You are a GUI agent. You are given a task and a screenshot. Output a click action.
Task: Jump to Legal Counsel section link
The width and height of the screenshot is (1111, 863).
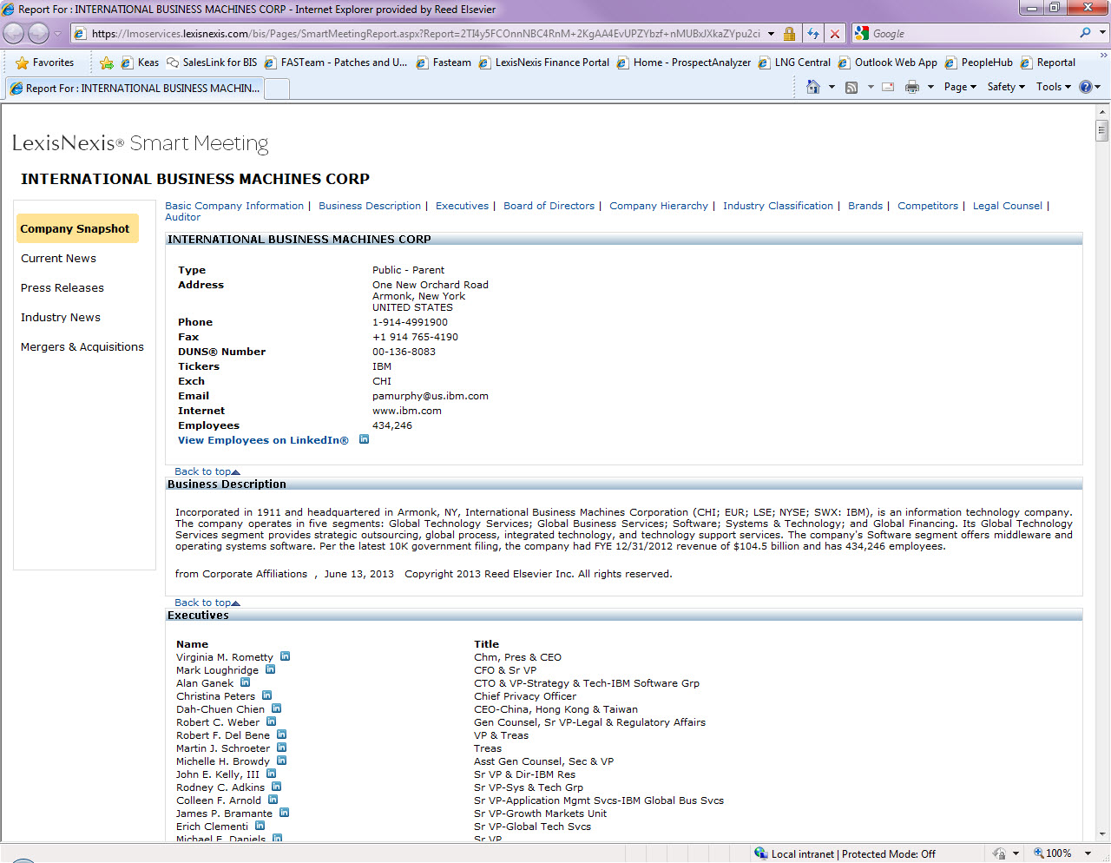(1008, 206)
